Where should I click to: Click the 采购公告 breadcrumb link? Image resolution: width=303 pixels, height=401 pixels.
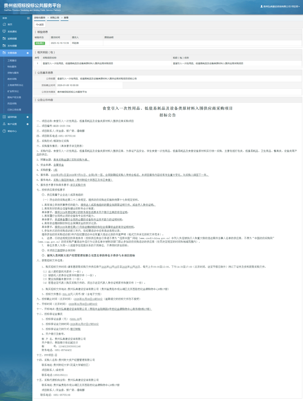[x=55, y=18]
